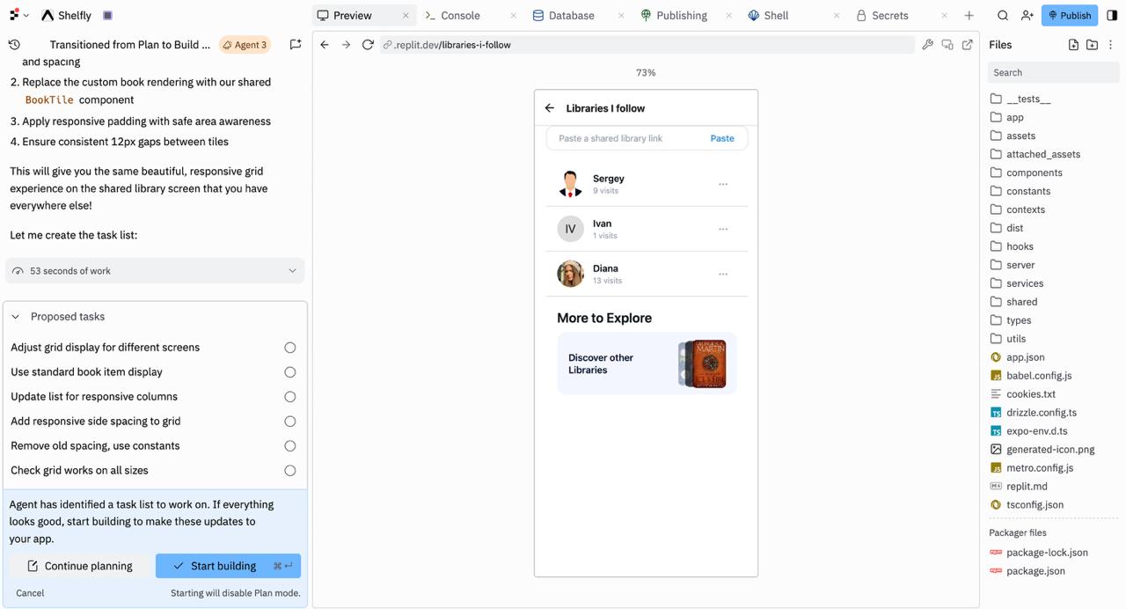Open options menu for Diana

[723, 274]
